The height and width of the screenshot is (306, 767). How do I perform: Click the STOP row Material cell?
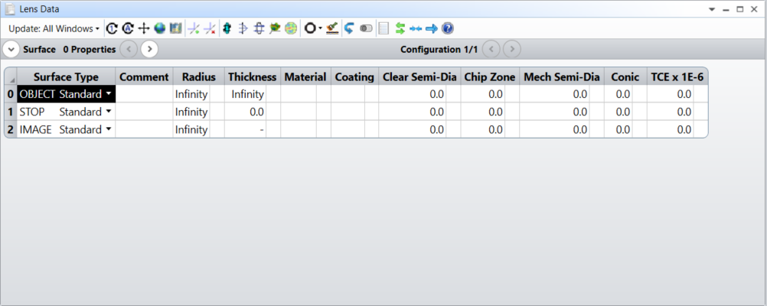tap(299, 112)
